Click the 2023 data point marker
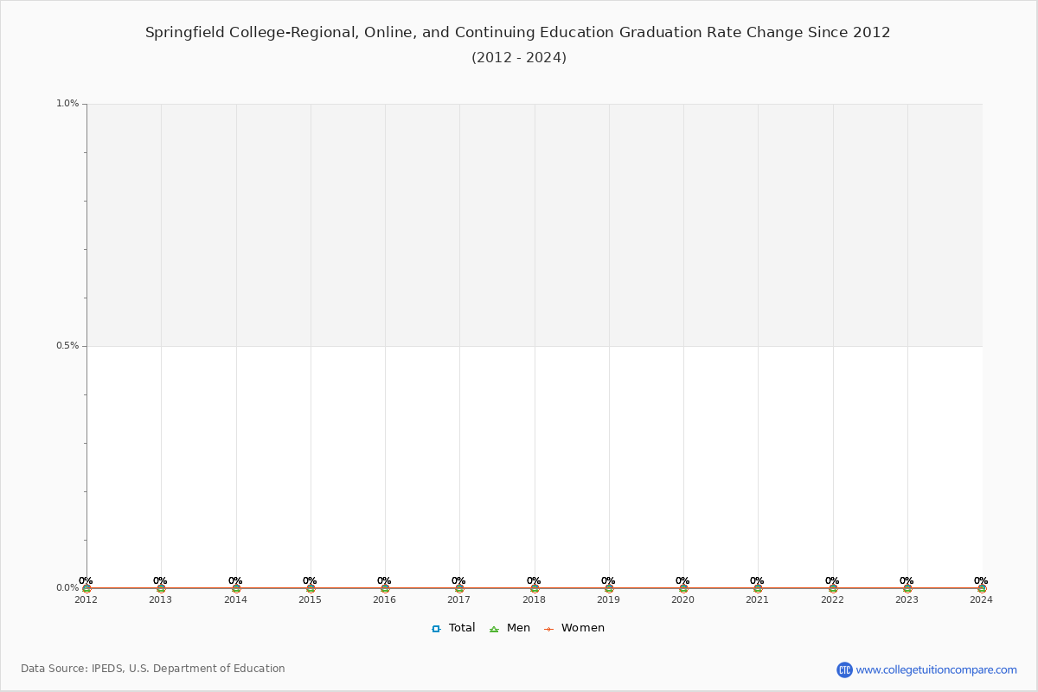1038x692 pixels. [907, 588]
